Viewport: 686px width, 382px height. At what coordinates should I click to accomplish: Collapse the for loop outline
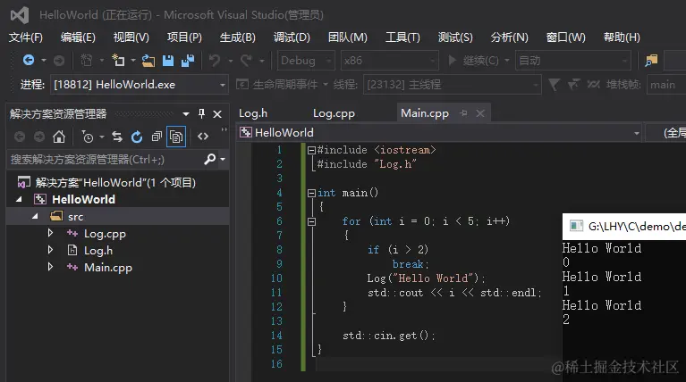tap(311, 221)
